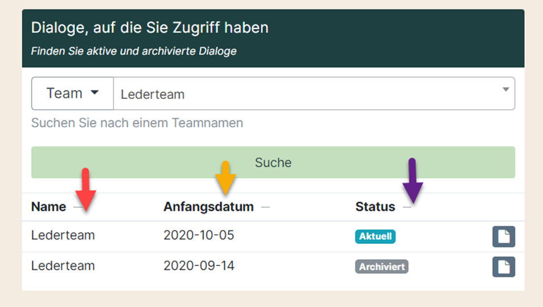Viewport: 543px width, 307px height.
Task: Click subtitle 'Finden Sie aktive und archivierte Dialoge'
Action: (134, 51)
